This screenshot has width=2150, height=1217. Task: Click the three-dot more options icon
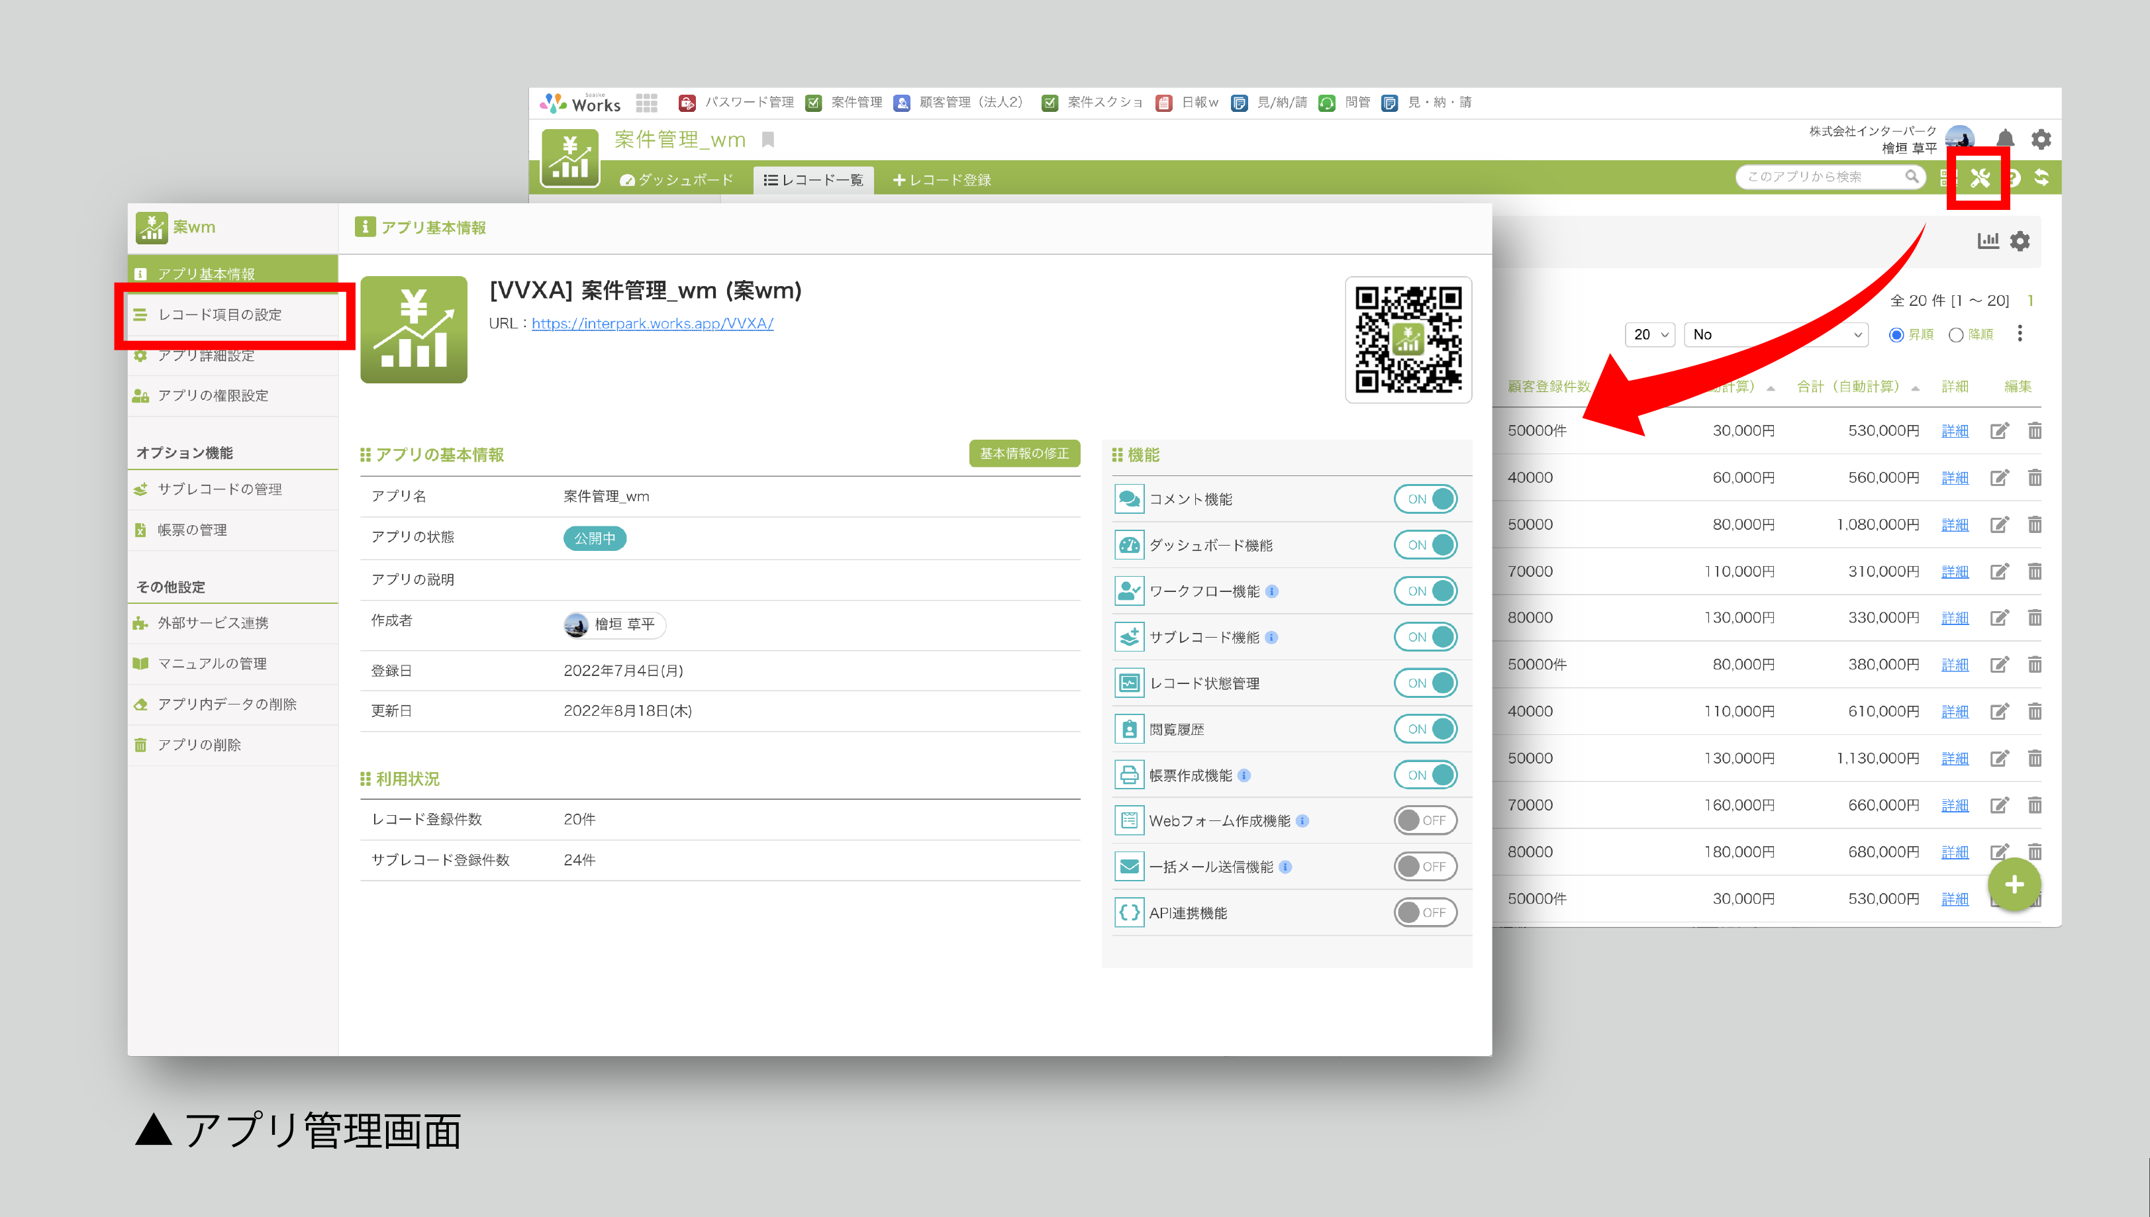2020,334
